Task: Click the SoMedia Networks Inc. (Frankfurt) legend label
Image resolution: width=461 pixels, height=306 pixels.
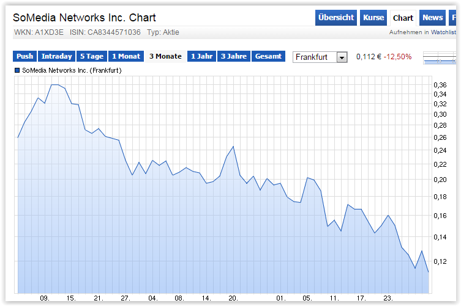Action: tap(72, 71)
